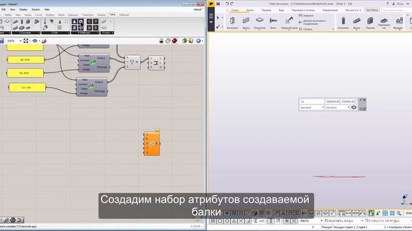Screen dimensions: 412x231
Task: Open first standard dropdown in contextual toolbar
Action: (312, 108)
